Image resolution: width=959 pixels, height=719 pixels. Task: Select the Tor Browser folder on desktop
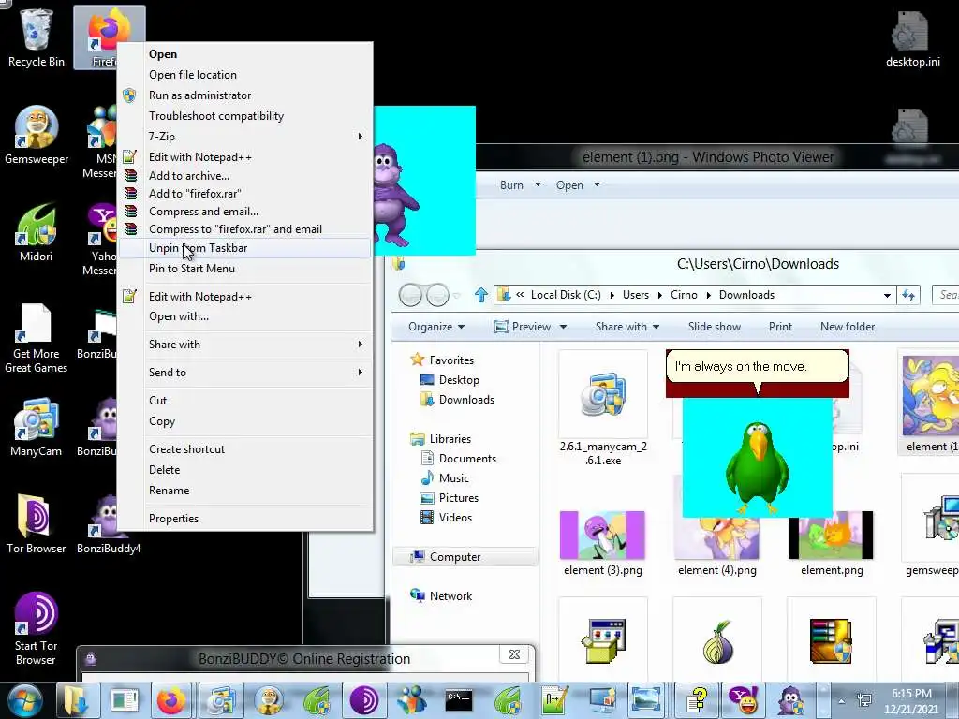(37, 523)
